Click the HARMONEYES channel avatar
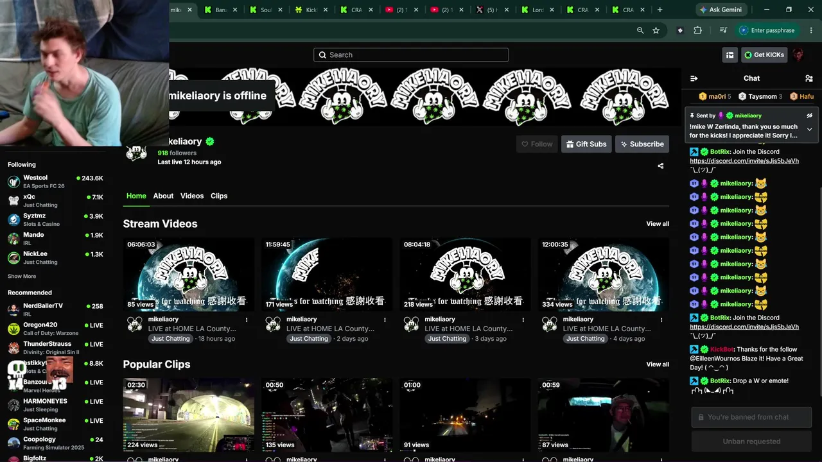 pos(13,405)
